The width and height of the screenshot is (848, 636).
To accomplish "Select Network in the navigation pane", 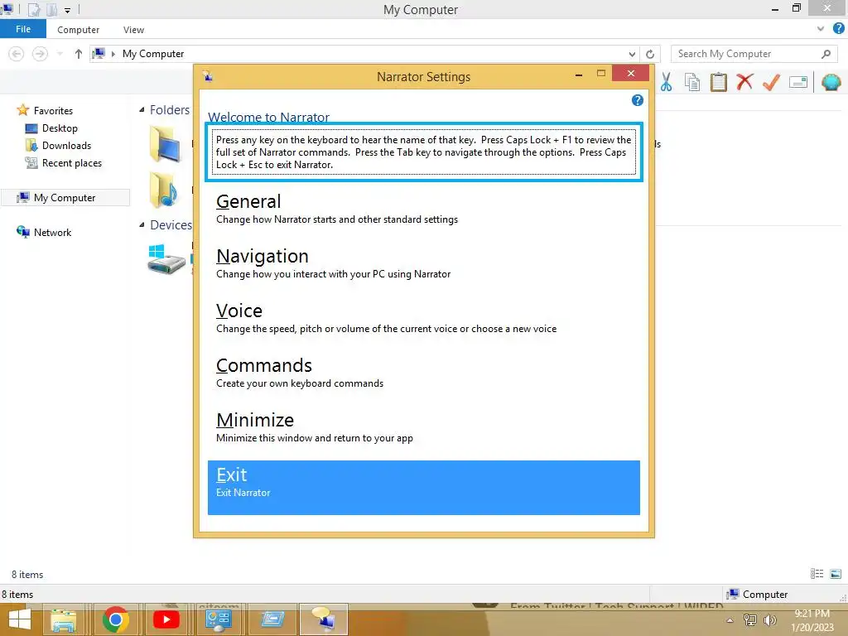I will [52, 233].
